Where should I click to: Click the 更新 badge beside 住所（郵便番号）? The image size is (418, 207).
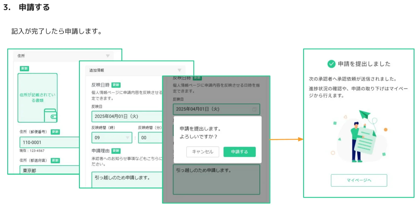(55, 132)
